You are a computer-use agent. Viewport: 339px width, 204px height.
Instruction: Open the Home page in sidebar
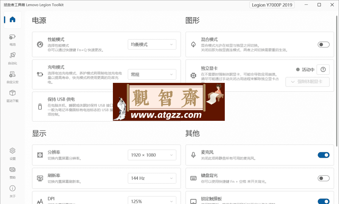point(13,19)
